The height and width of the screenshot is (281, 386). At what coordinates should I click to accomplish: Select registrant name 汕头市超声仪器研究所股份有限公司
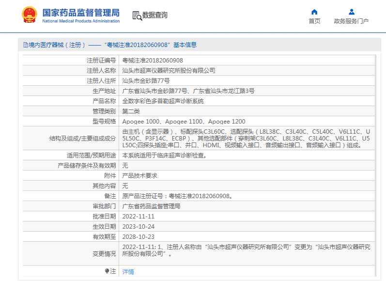click(169, 71)
